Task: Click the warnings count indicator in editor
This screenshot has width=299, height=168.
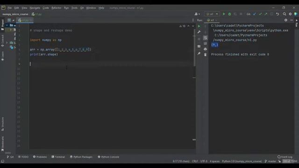Action: 182,26
